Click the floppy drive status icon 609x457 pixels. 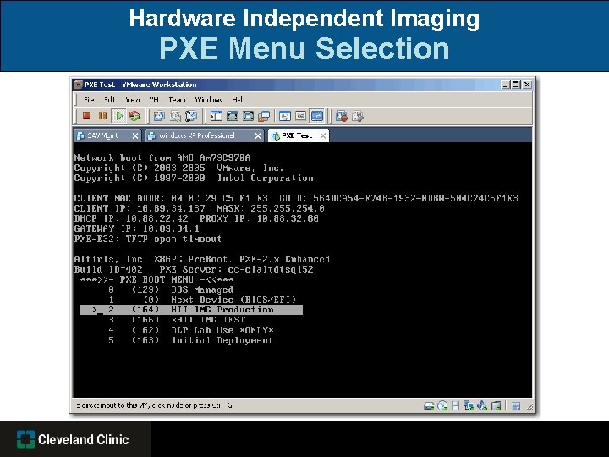click(x=456, y=406)
